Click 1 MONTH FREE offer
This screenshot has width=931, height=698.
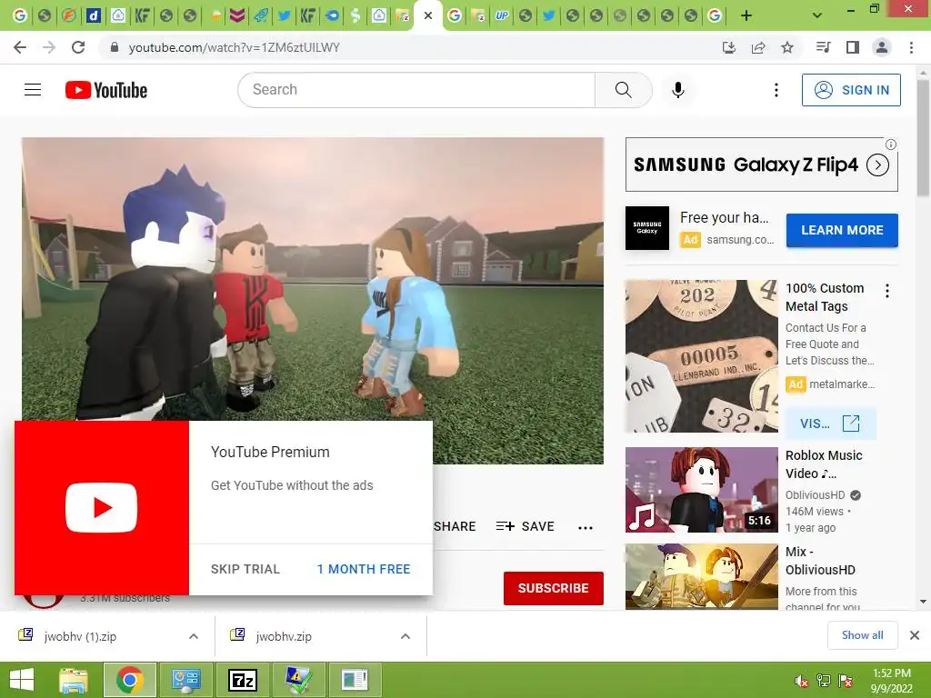(x=364, y=569)
